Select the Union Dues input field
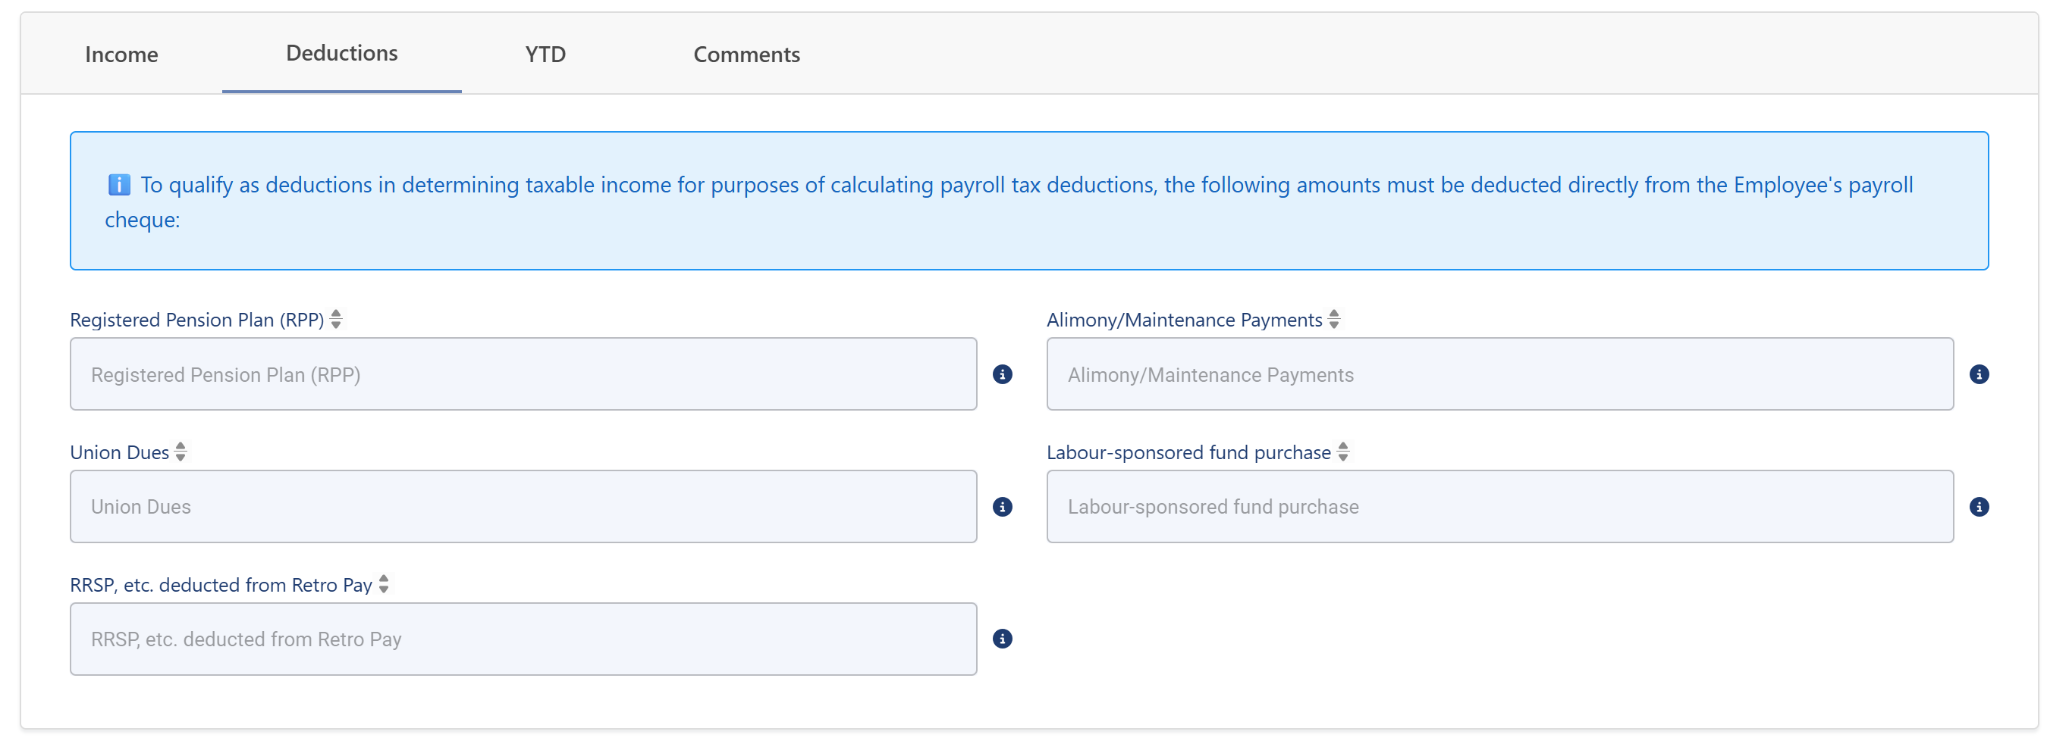The image size is (2069, 747). tap(523, 507)
